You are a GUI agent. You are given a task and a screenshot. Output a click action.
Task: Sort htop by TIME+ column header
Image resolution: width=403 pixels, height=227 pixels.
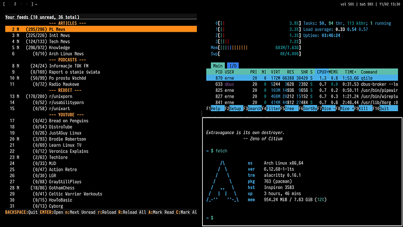(x=350, y=72)
